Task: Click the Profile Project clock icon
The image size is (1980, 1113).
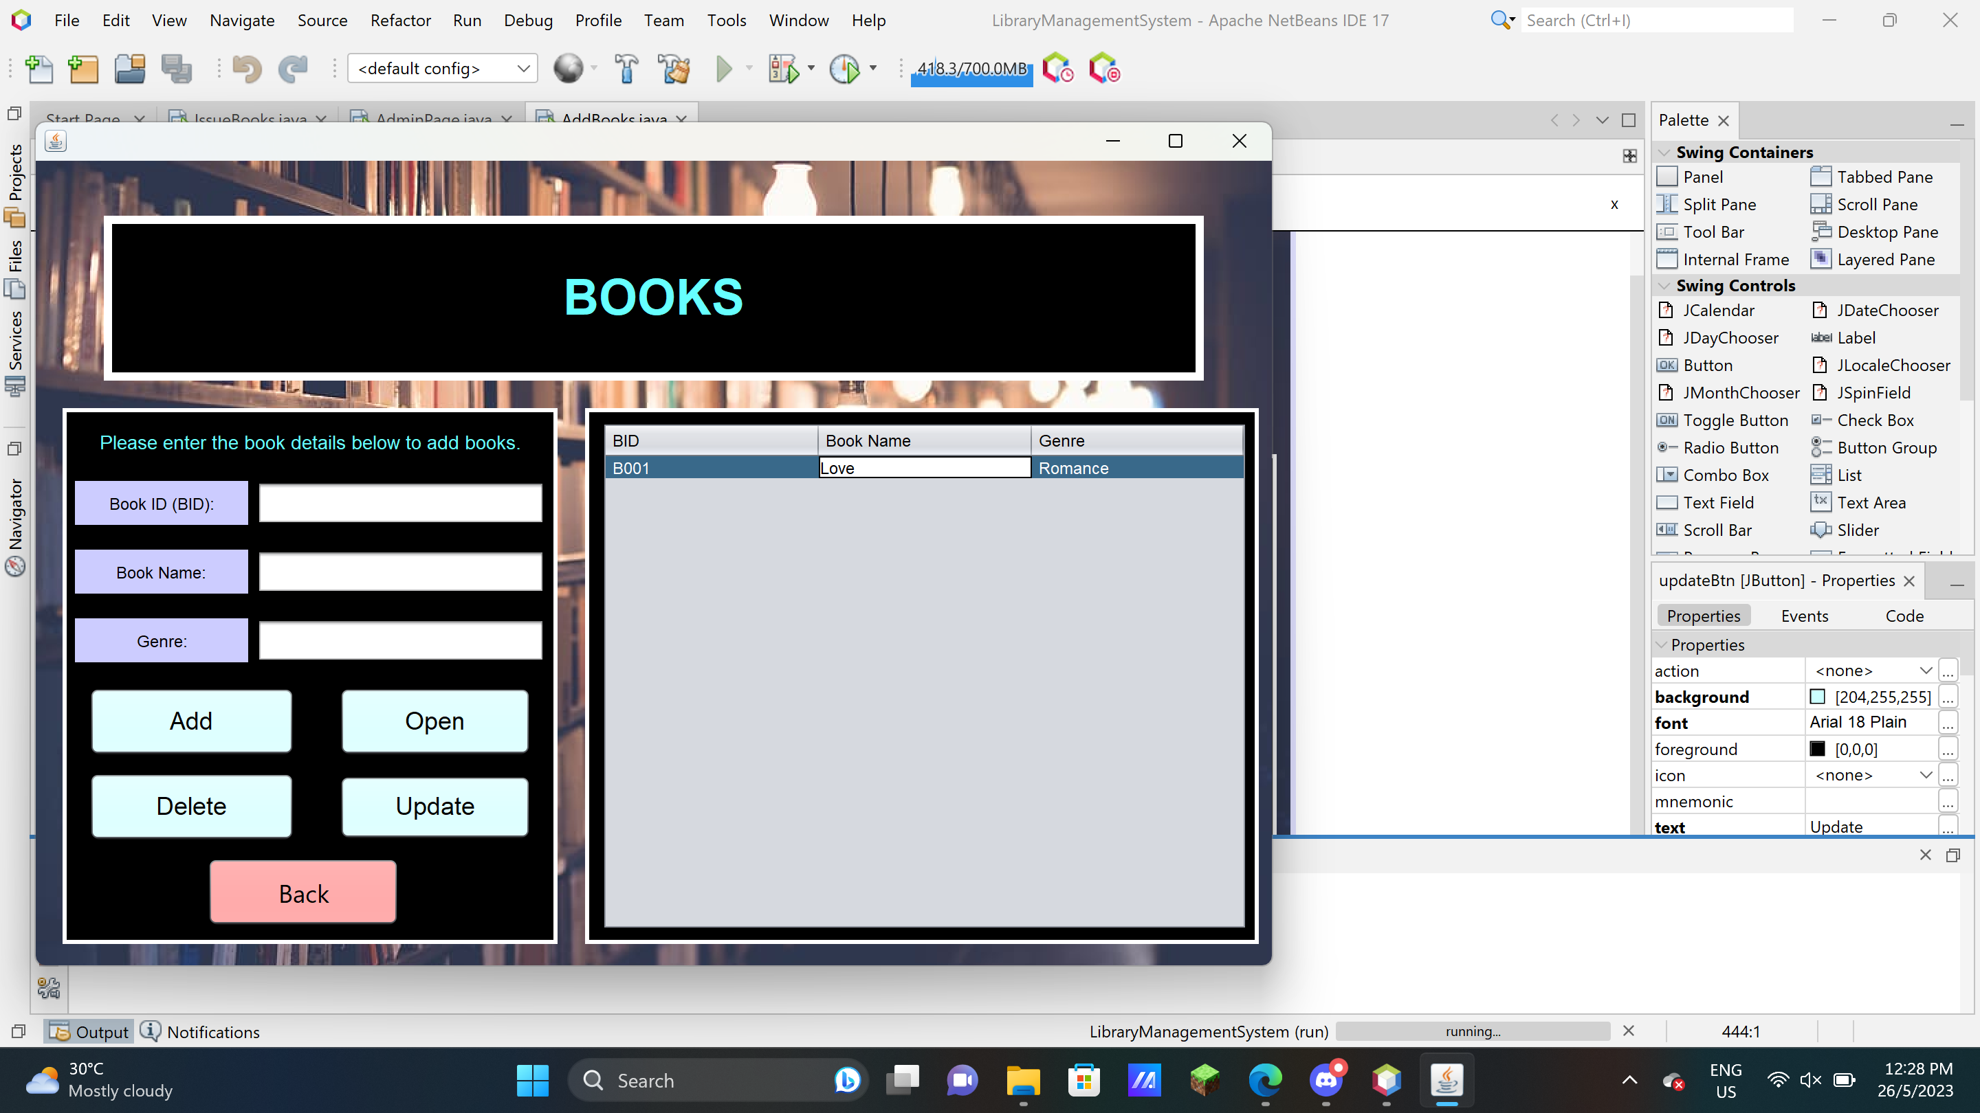Action: 844,69
